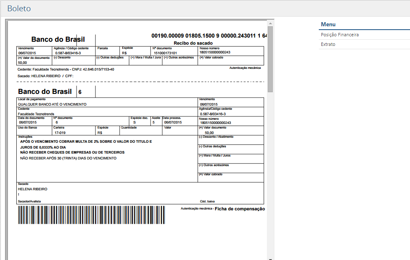The height and width of the screenshot is (260, 410).
Task: Click the digitable line number at top
Action: tap(209, 36)
